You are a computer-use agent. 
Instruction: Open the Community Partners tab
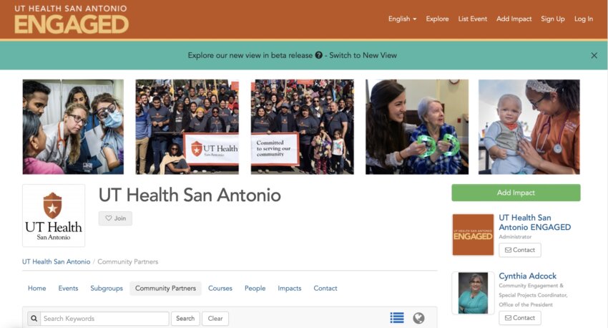165,288
